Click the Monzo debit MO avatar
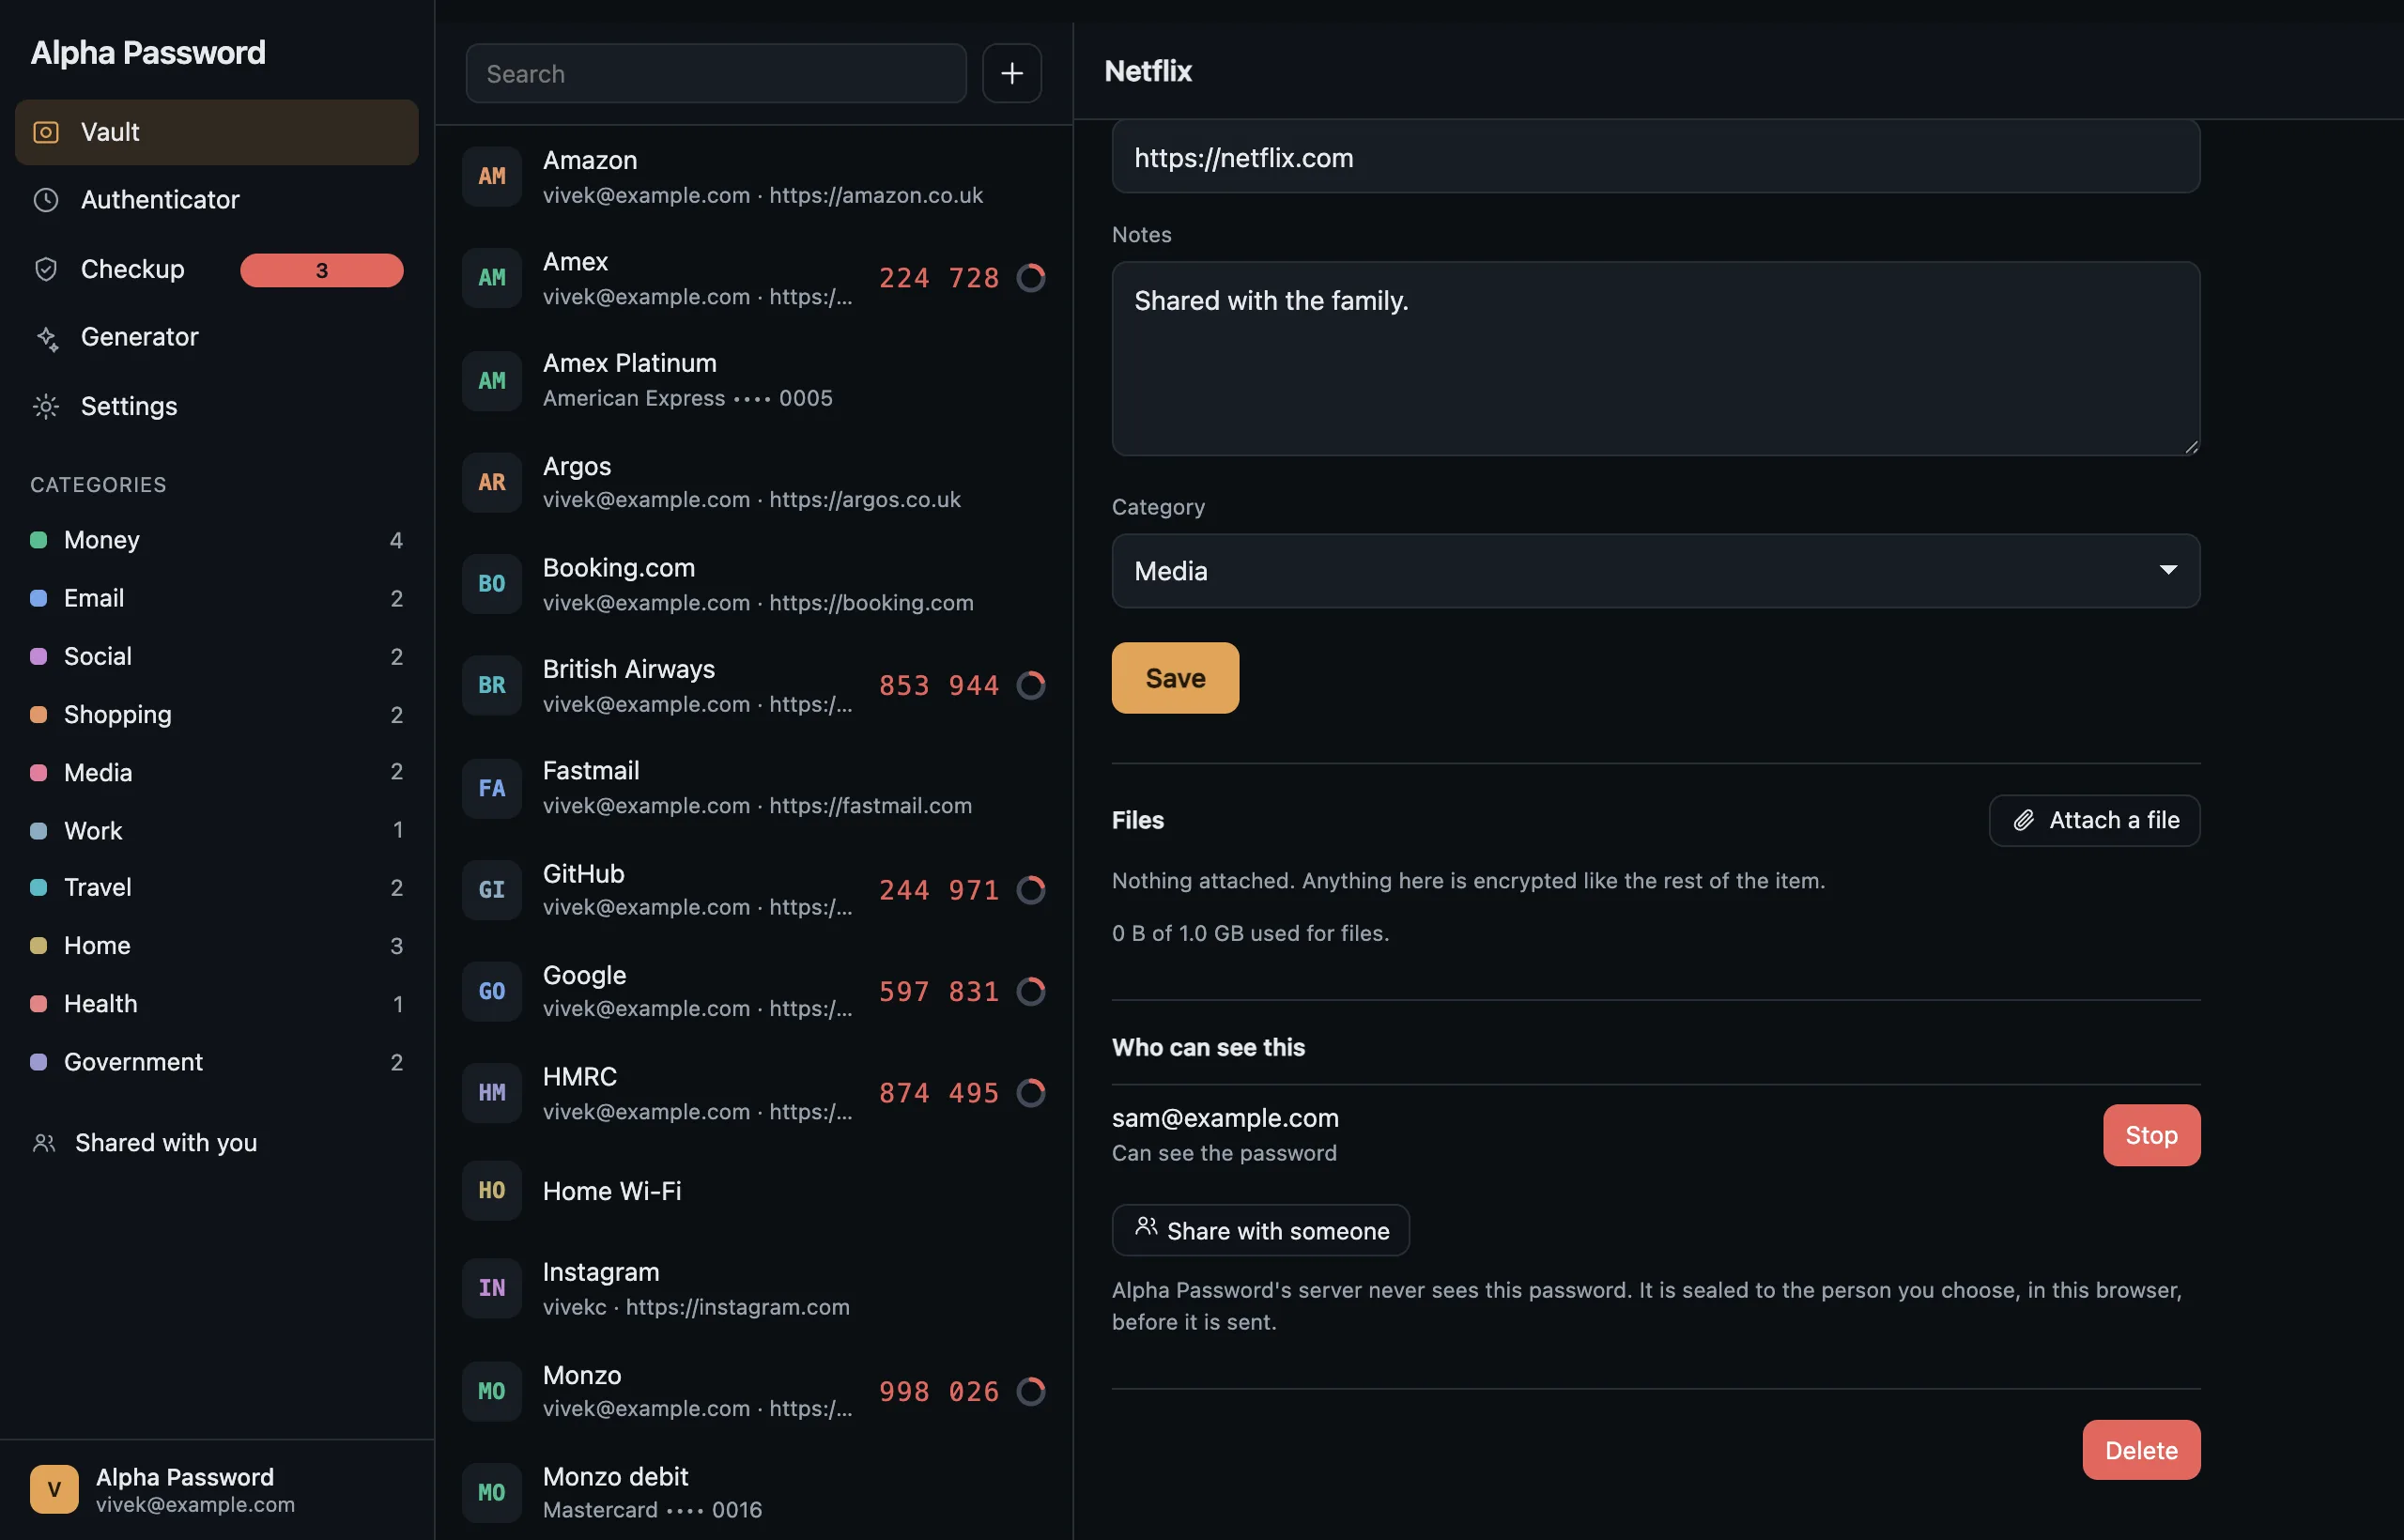 tap(492, 1493)
